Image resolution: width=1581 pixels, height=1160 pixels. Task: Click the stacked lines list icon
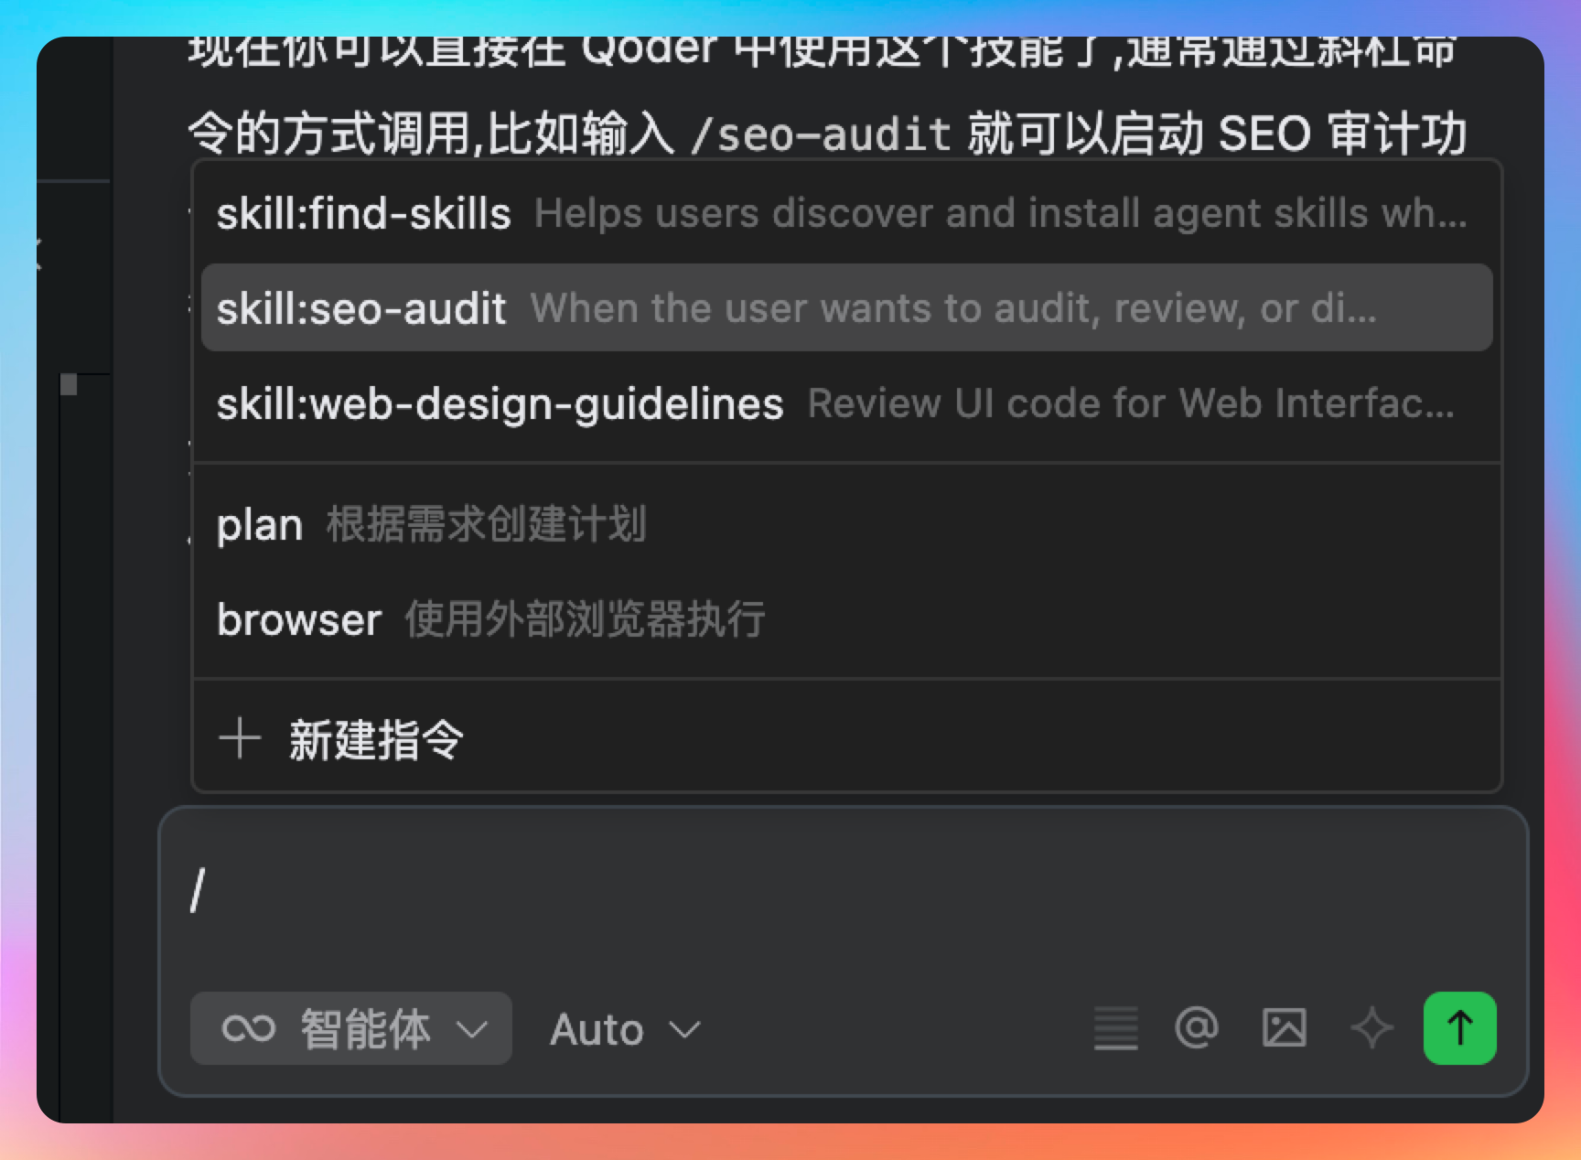point(1116,1028)
